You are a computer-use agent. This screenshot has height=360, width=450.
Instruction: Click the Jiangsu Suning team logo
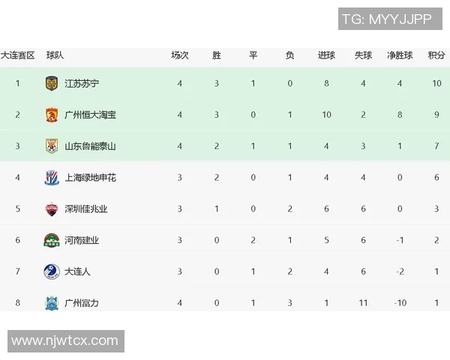(51, 83)
